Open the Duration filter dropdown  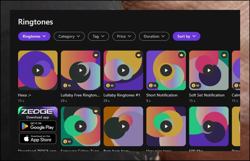(x=154, y=36)
